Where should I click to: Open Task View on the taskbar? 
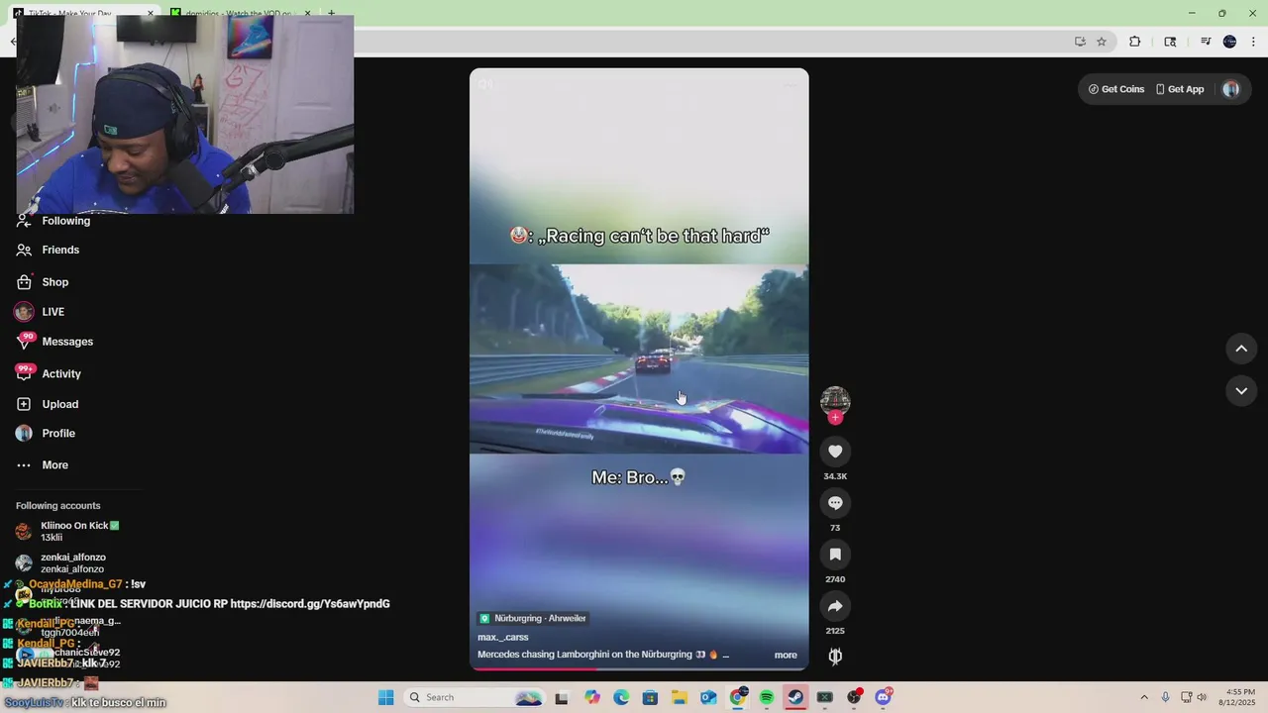click(562, 697)
